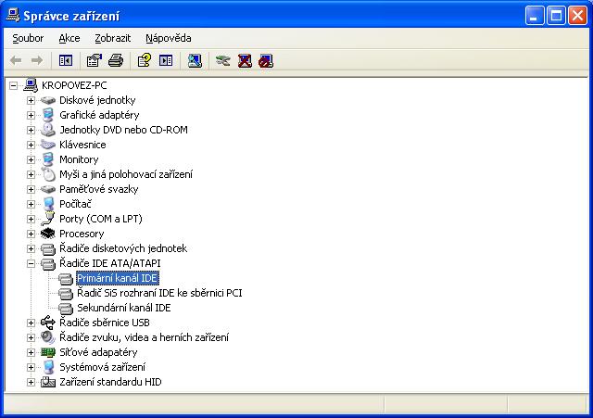Screen dimensions: 593x418
Task: Click the green Update driver icon
Action: pyautogui.click(x=223, y=60)
